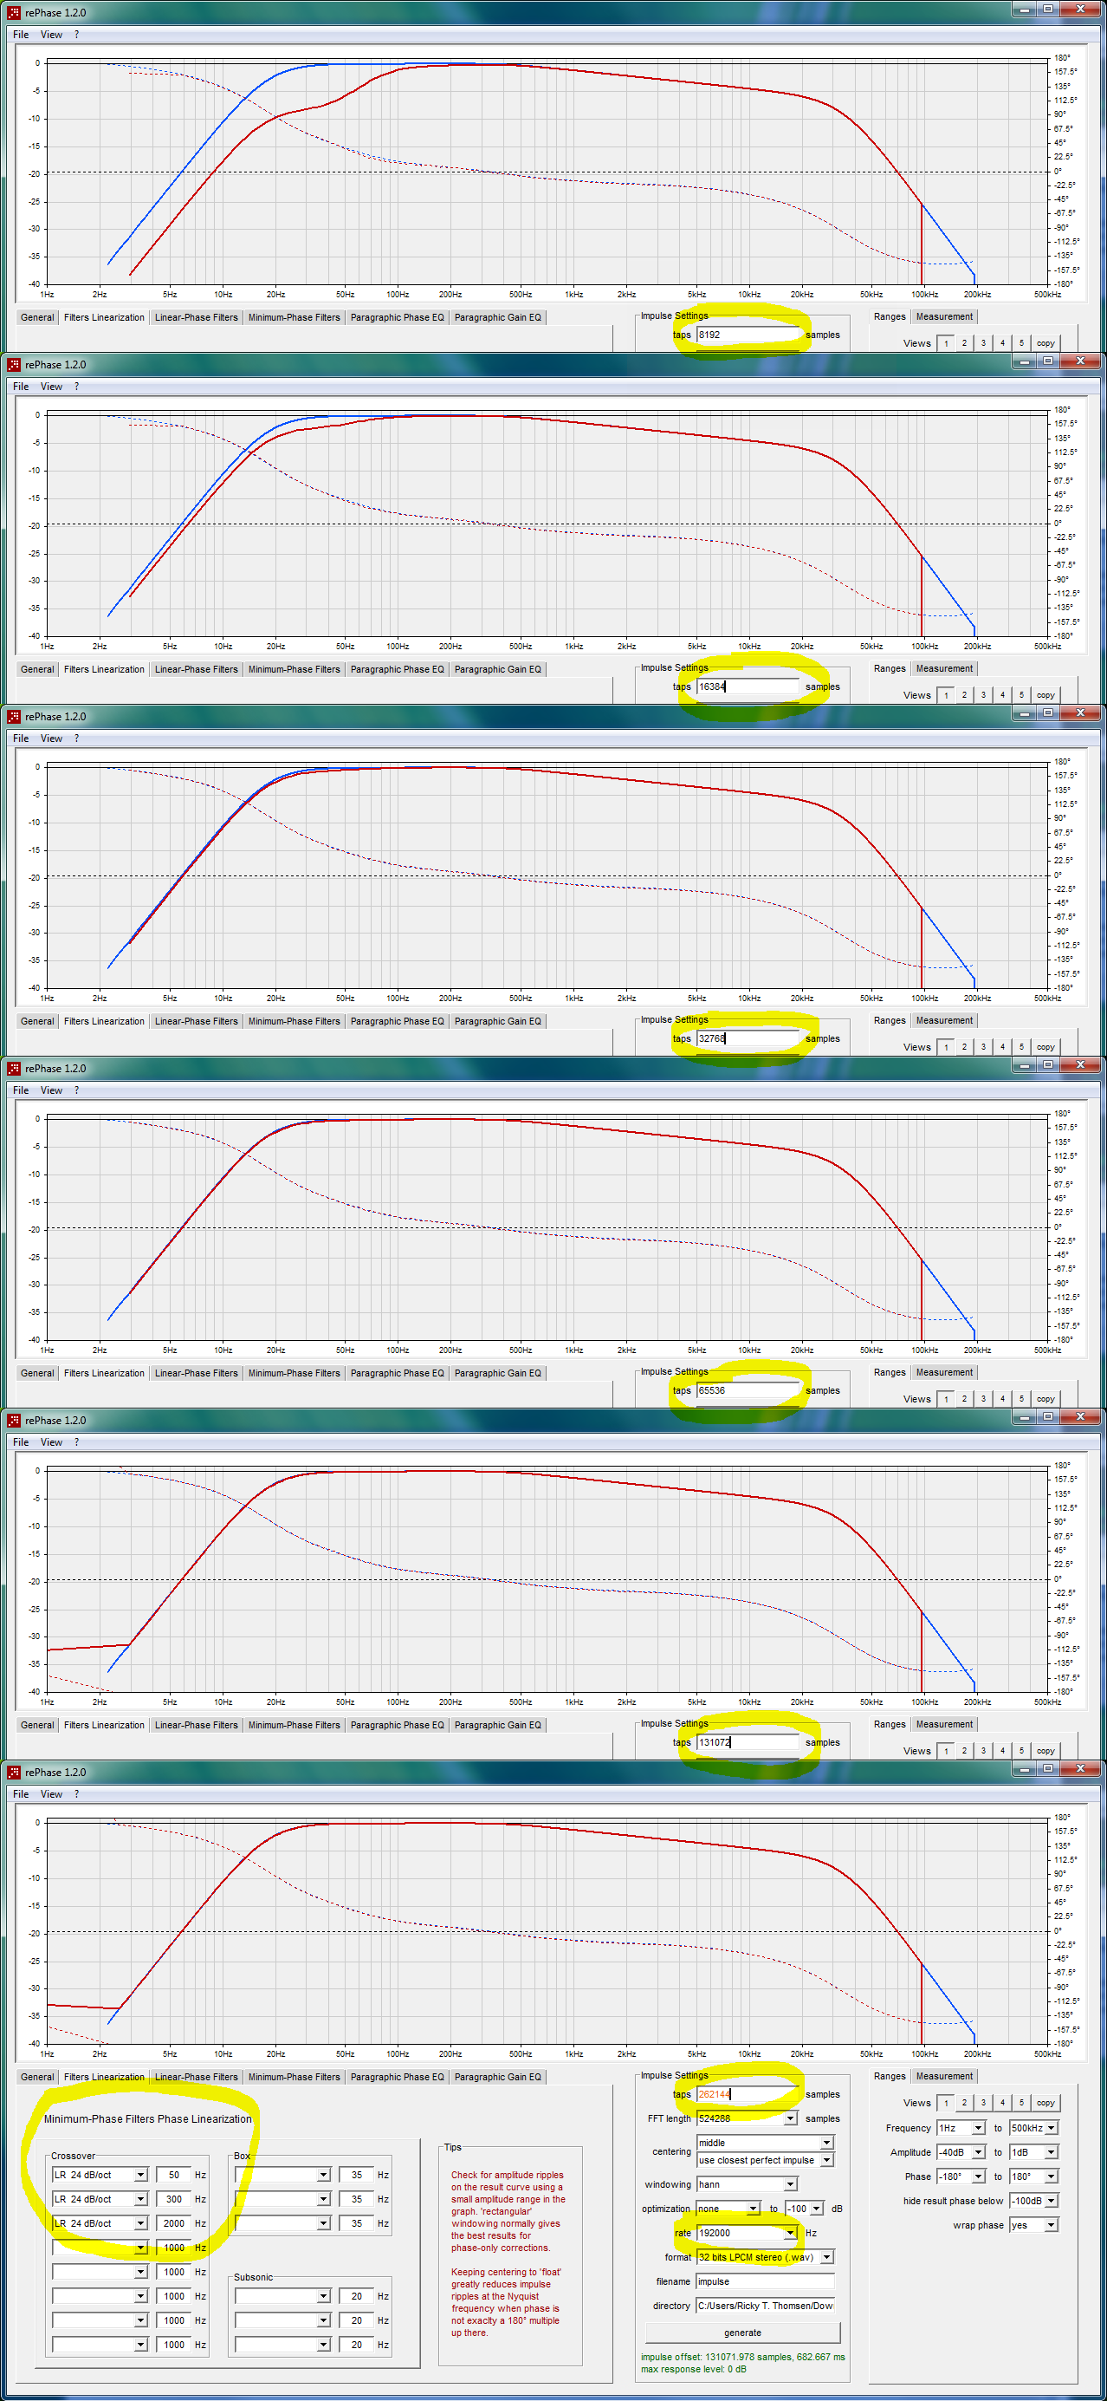
Task: Click the first Box 35 Hz frequency field
Action: 356,2175
